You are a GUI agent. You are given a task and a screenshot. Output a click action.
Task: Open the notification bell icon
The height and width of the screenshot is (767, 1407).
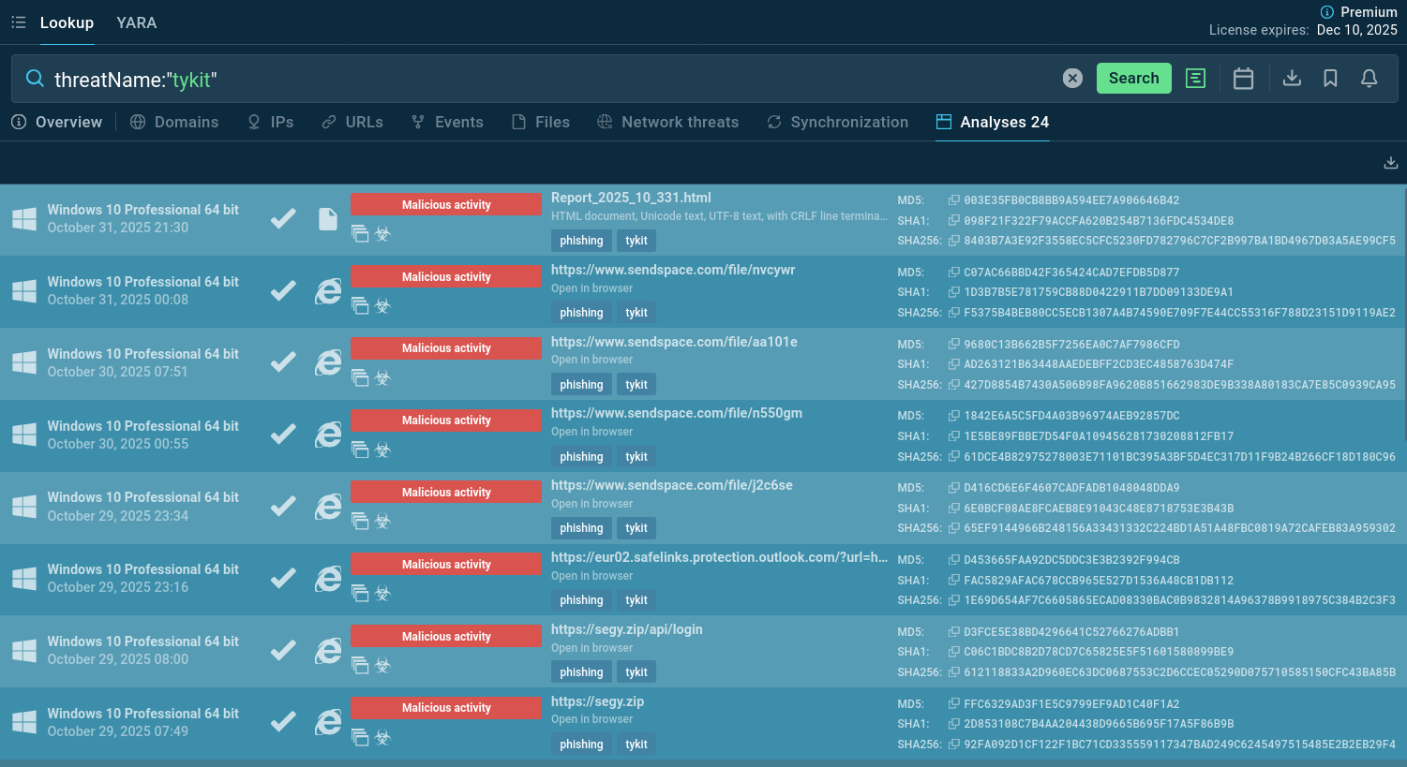pos(1369,79)
